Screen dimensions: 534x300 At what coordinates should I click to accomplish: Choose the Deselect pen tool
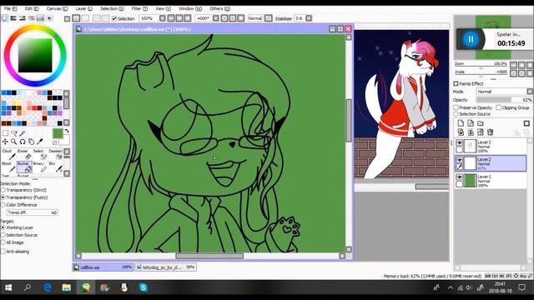pos(56,154)
